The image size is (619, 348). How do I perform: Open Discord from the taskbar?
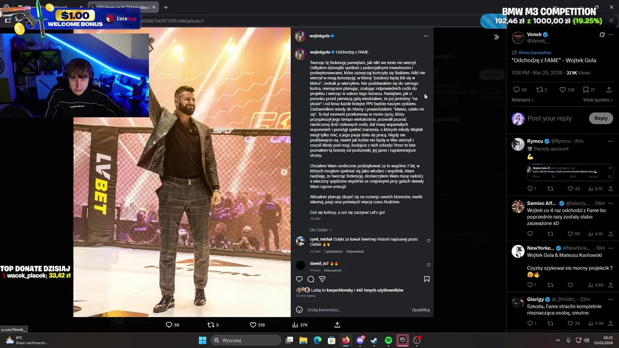(360, 340)
